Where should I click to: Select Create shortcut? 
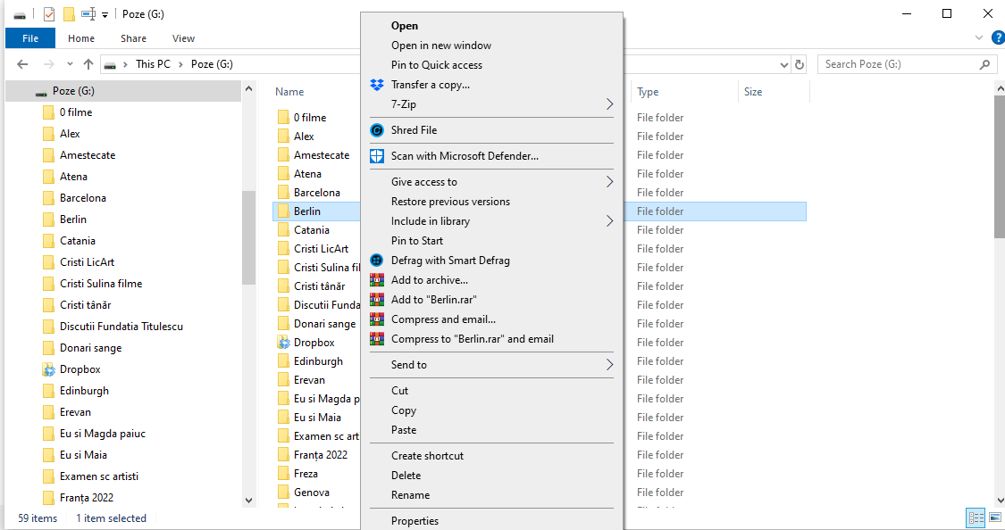click(x=428, y=456)
